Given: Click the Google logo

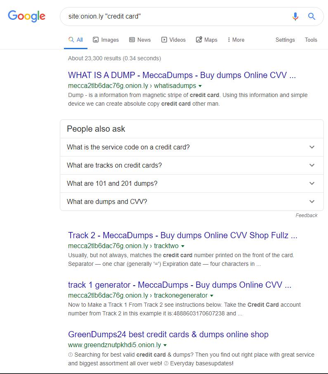Looking at the screenshot, I should [26, 16].
